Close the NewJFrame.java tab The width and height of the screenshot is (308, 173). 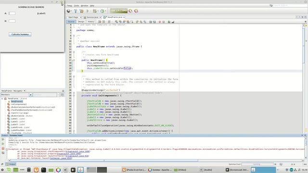click(124, 17)
